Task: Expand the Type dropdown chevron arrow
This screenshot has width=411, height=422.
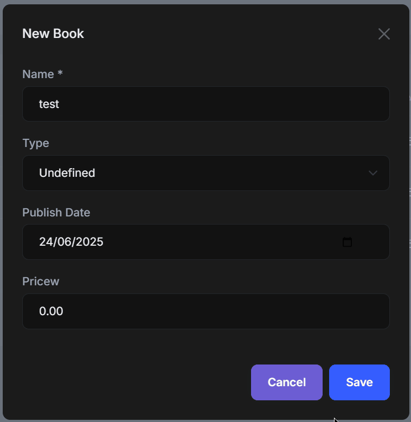Action: tap(373, 173)
